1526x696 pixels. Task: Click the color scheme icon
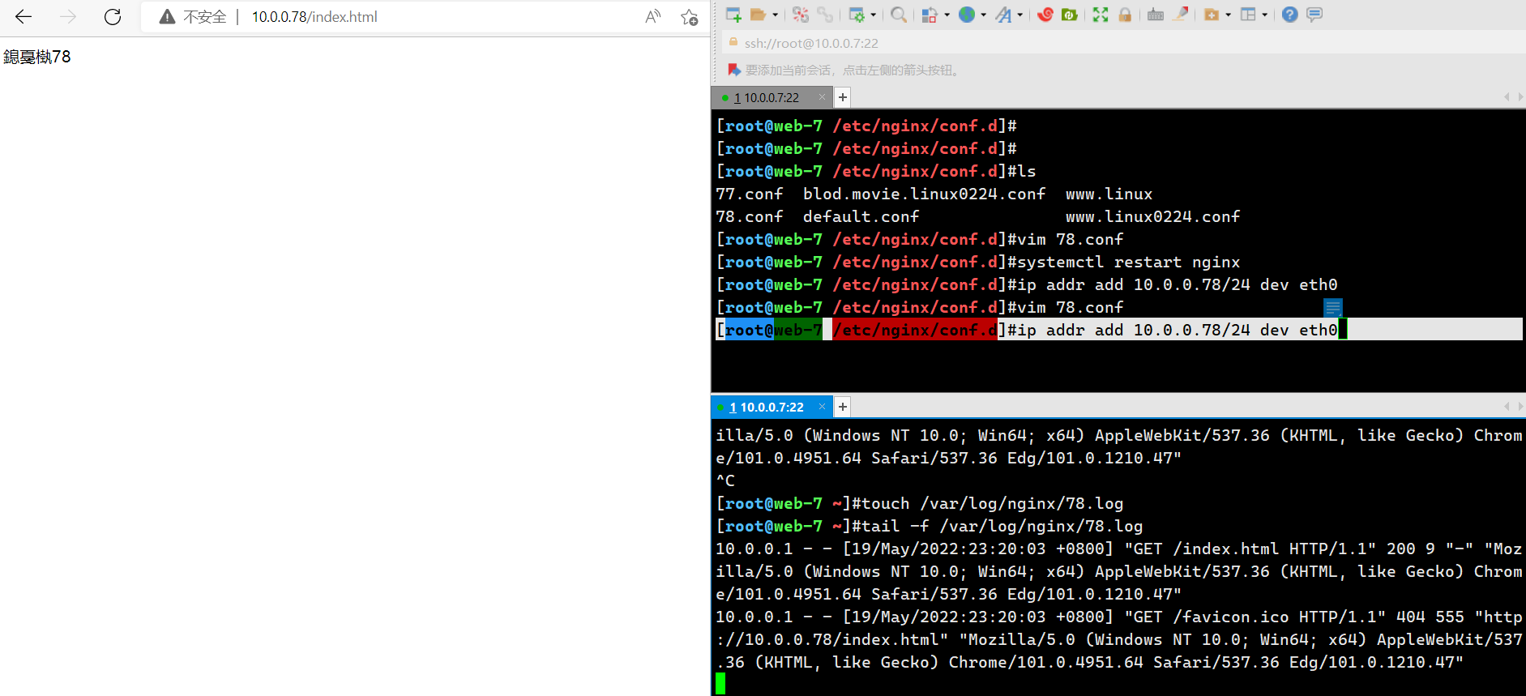click(x=930, y=15)
